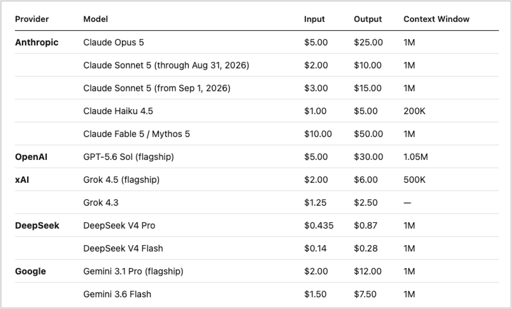Select the xAI provider label
The width and height of the screenshot is (512, 309).
click(x=22, y=180)
